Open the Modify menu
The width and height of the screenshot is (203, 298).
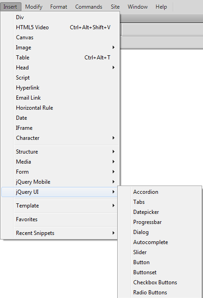click(34, 7)
